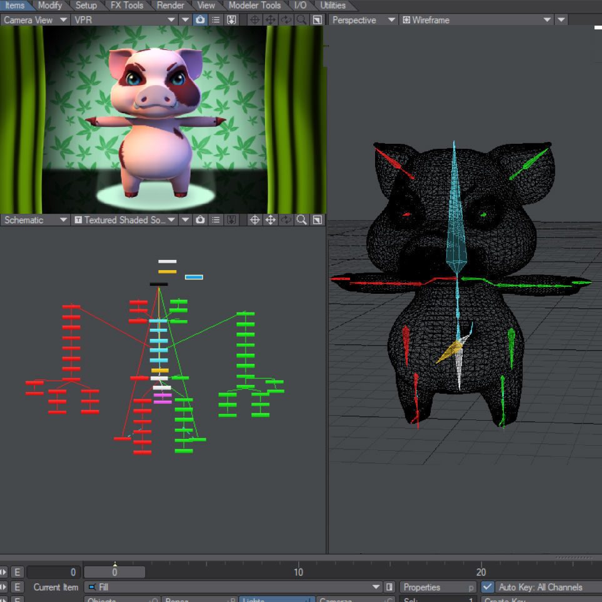Open Auto Key: All Channels dropdown
Screen dimensions: 602x602
click(548, 587)
